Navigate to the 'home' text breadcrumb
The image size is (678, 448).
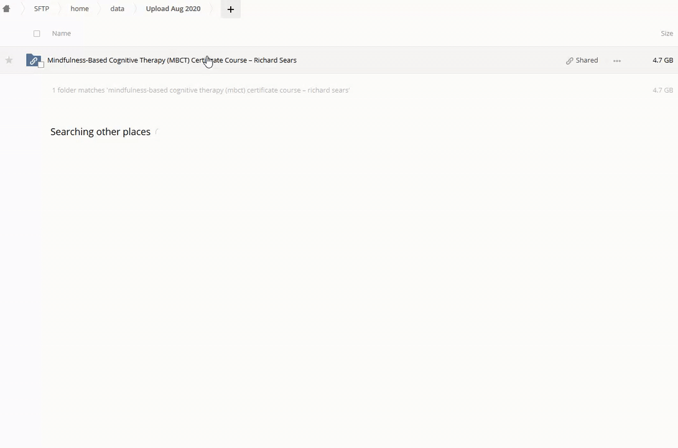coord(80,9)
